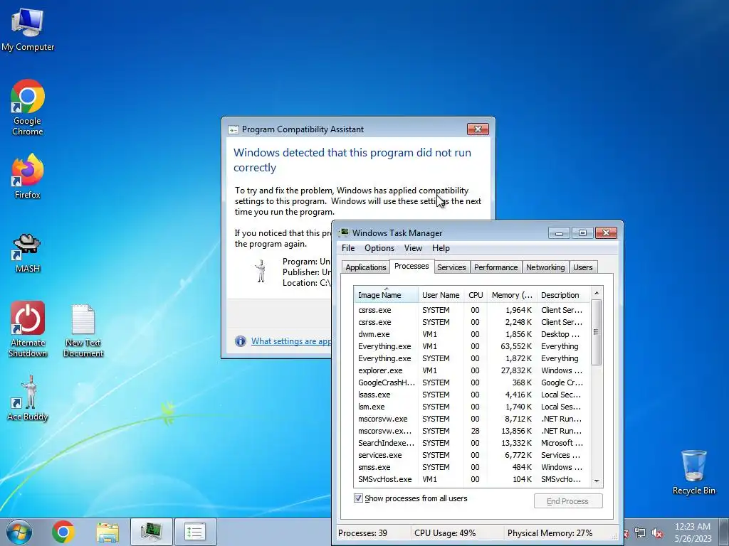
Task: Select the dwm.exe process row
Action: (472, 334)
